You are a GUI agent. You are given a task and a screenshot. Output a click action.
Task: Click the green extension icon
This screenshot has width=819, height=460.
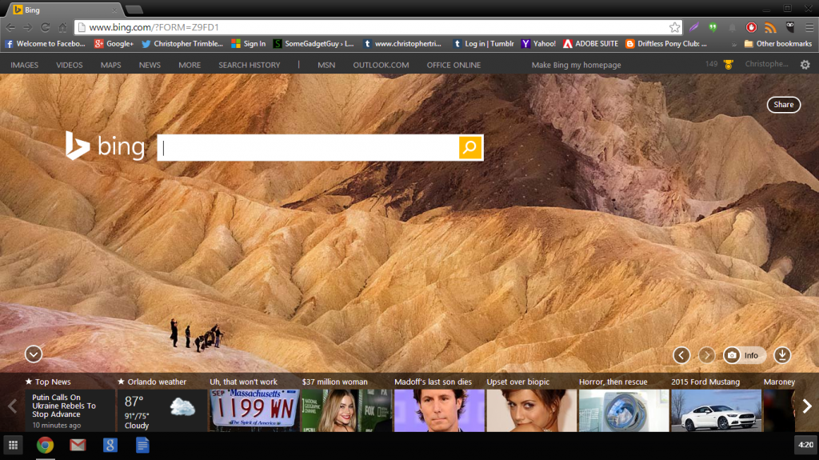point(713,27)
